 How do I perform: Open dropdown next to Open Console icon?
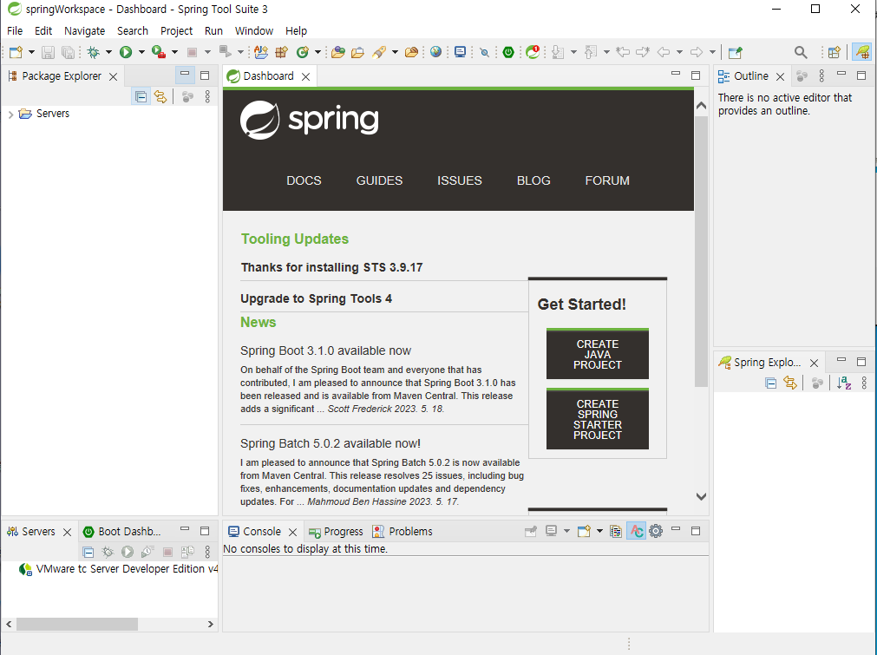tap(599, 531)
